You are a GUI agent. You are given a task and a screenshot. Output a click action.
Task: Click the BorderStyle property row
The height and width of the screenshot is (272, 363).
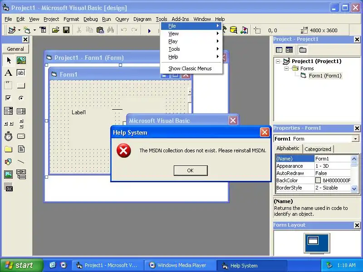tap(313, 188)
